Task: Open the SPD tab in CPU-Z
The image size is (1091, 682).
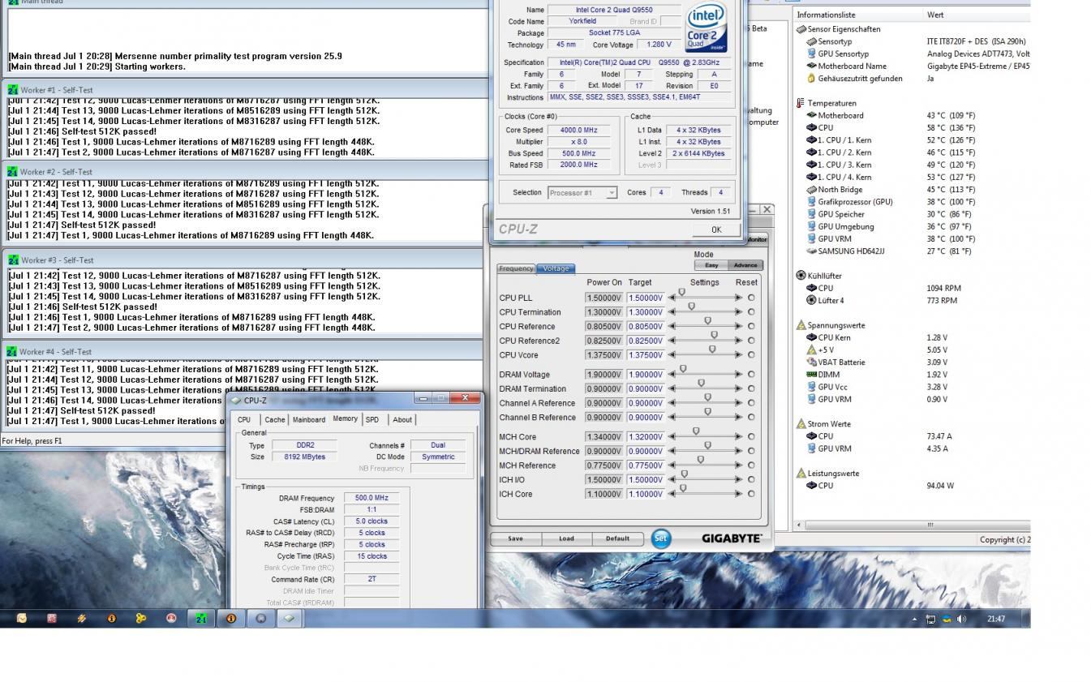Action: coord(372,420)
